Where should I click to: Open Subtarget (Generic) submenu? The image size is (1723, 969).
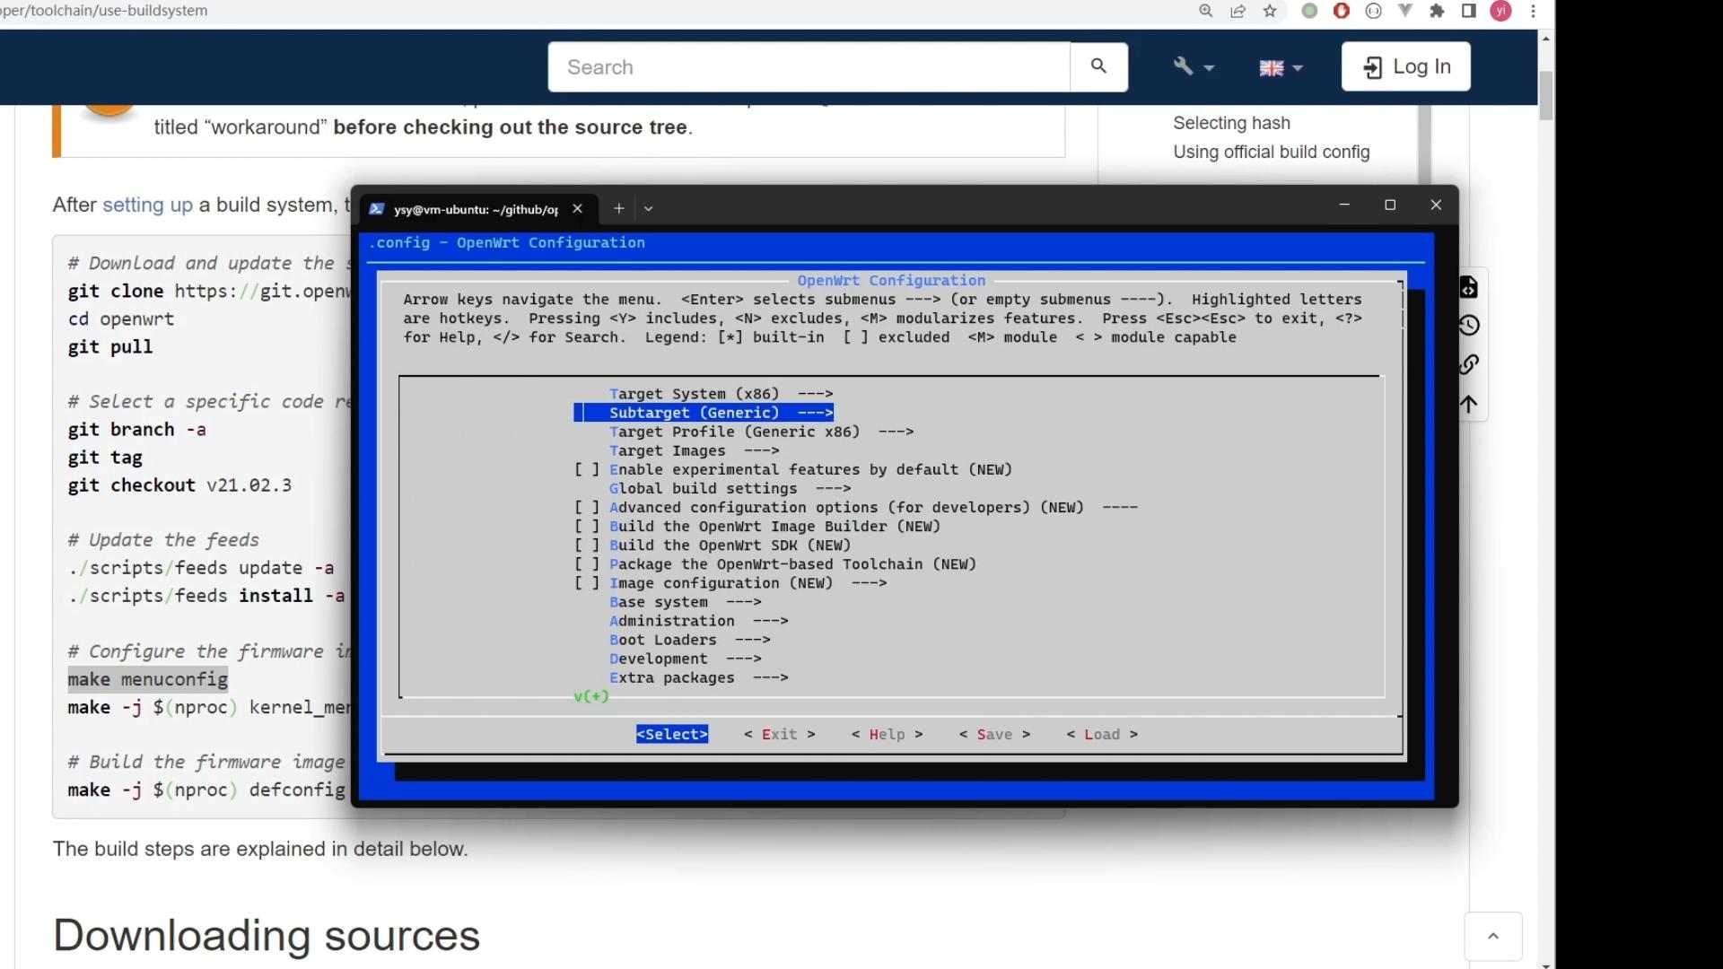(704, 413)
